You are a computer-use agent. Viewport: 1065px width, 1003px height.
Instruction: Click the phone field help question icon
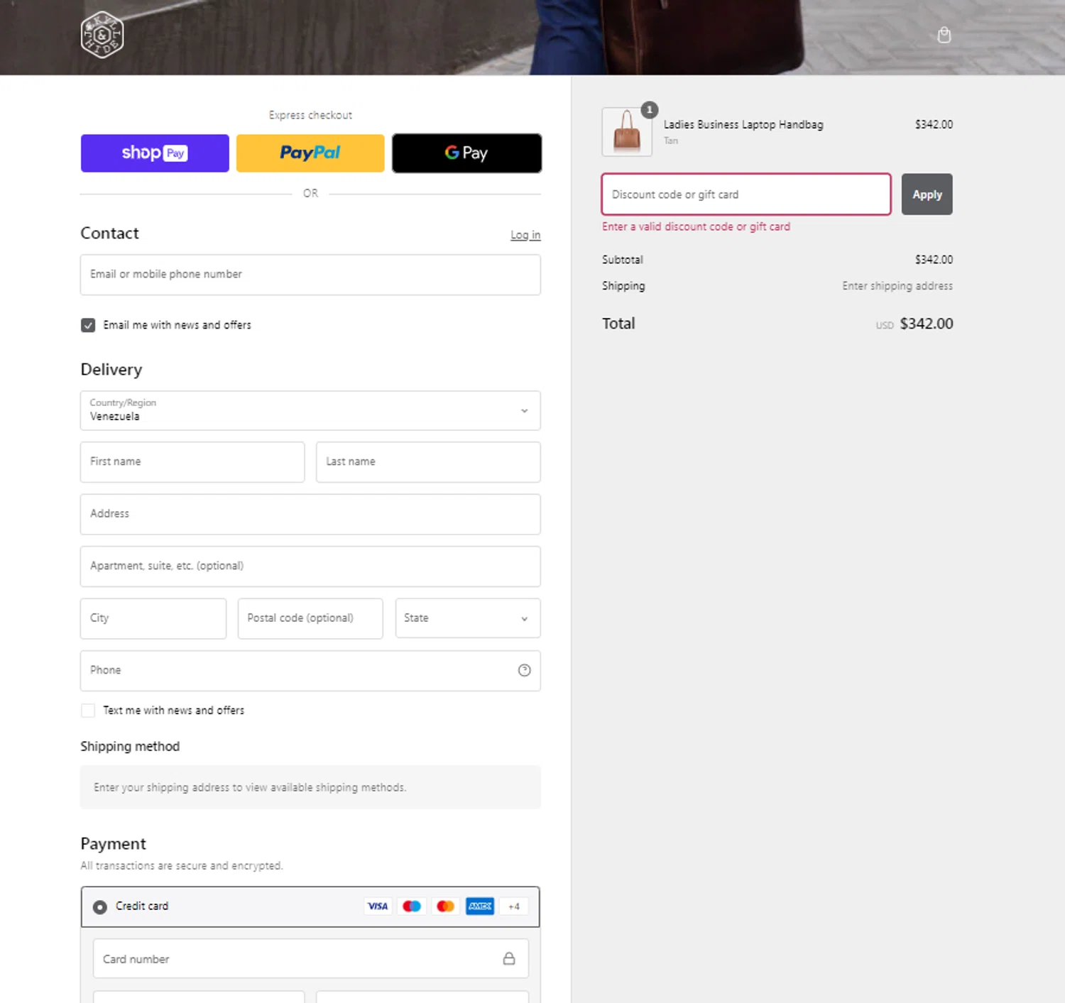(524, 670)
